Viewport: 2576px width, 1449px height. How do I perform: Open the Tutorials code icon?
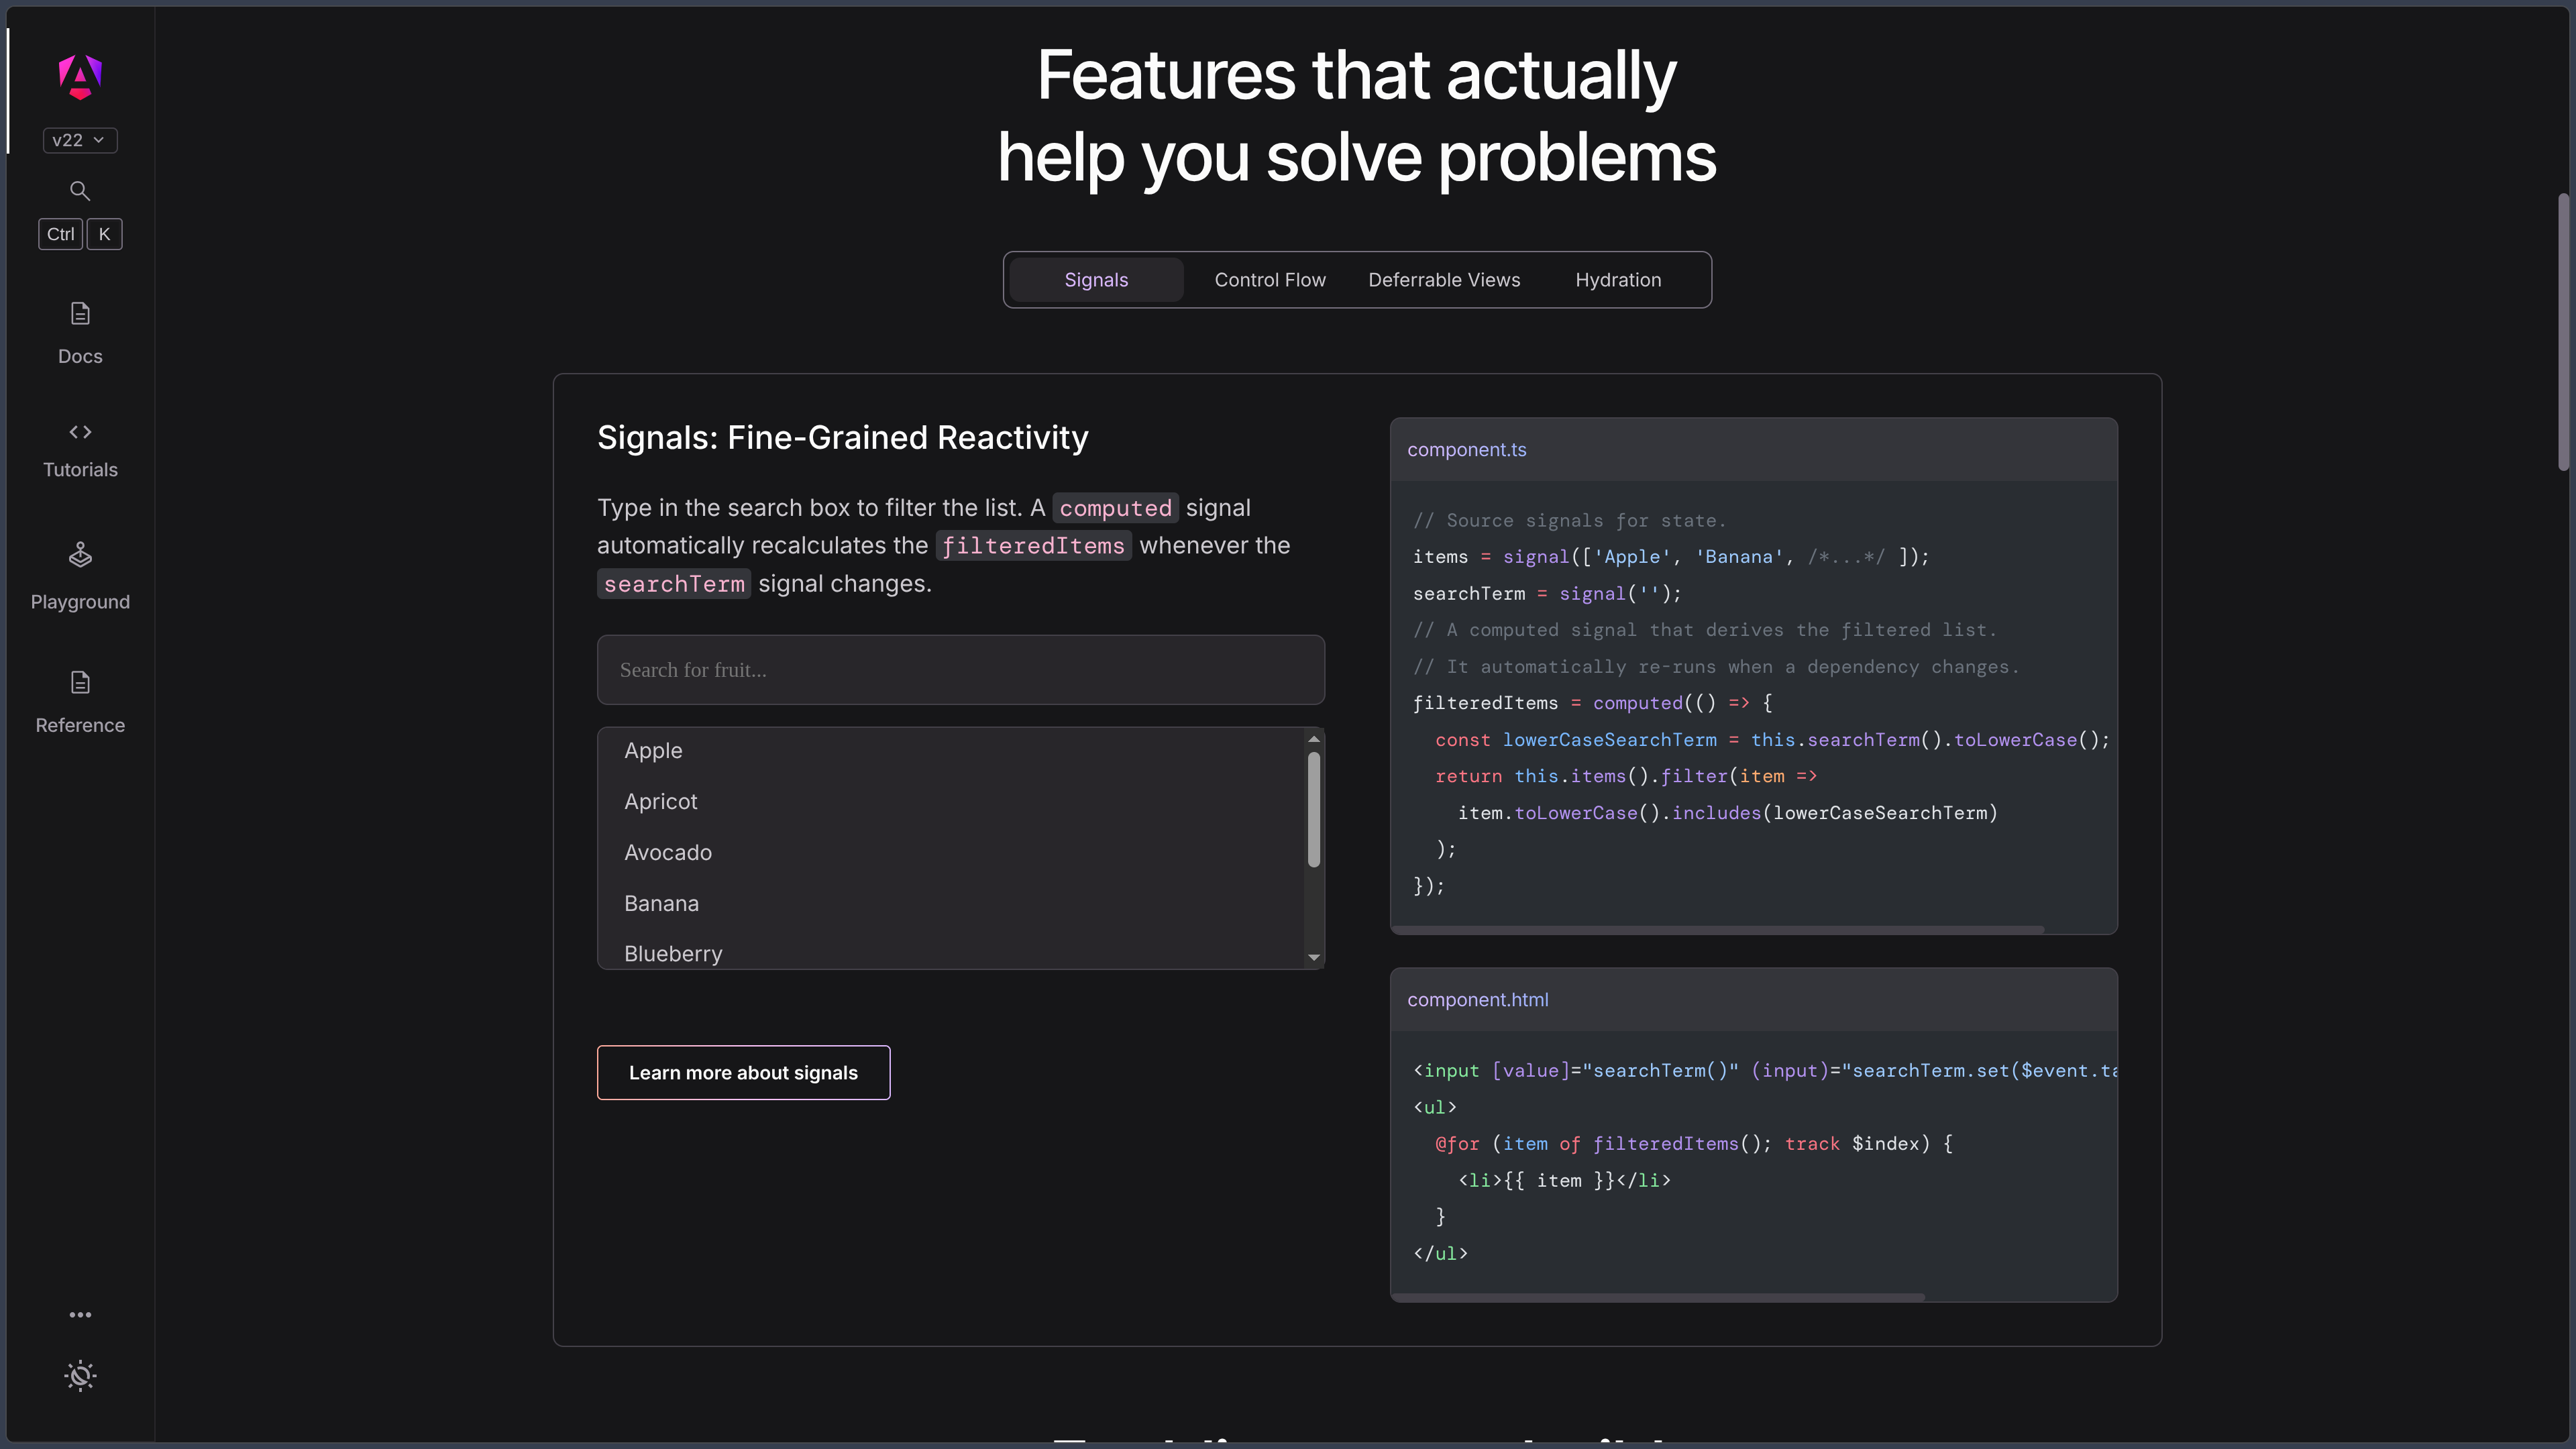pyautogui.click(x=80, y=432)
